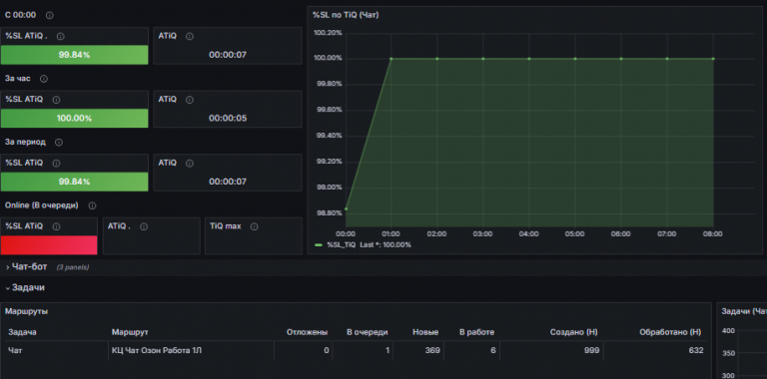Sort table by the Маршрут column header
Image resolution: width=767 pixels, height=379 pixels.
pyautogui.click(x=130, y=332)
